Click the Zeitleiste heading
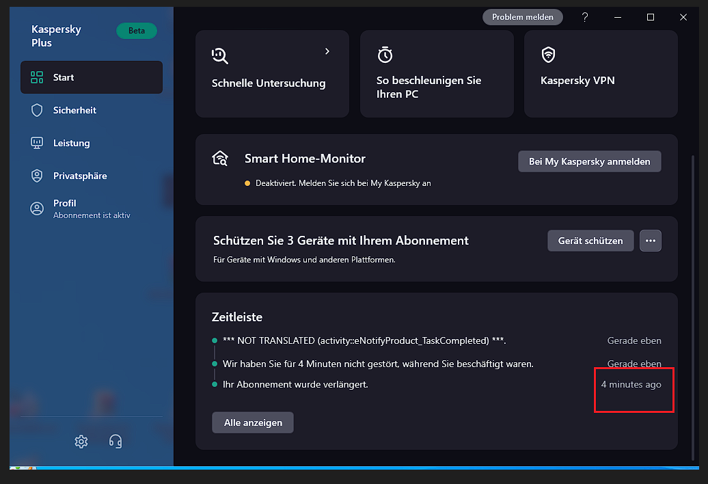The image size is (708, 484). click(x=237, y=317)
